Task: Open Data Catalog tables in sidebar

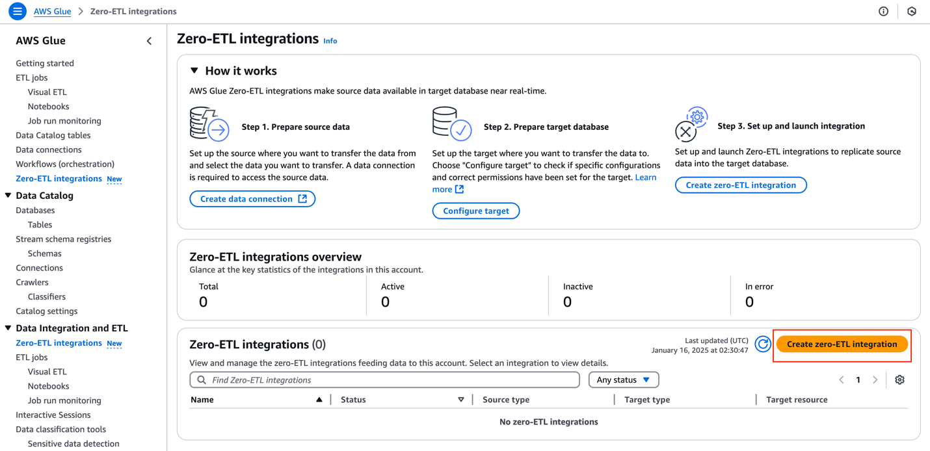Action: pyautogui.click(x=53, y=135)
